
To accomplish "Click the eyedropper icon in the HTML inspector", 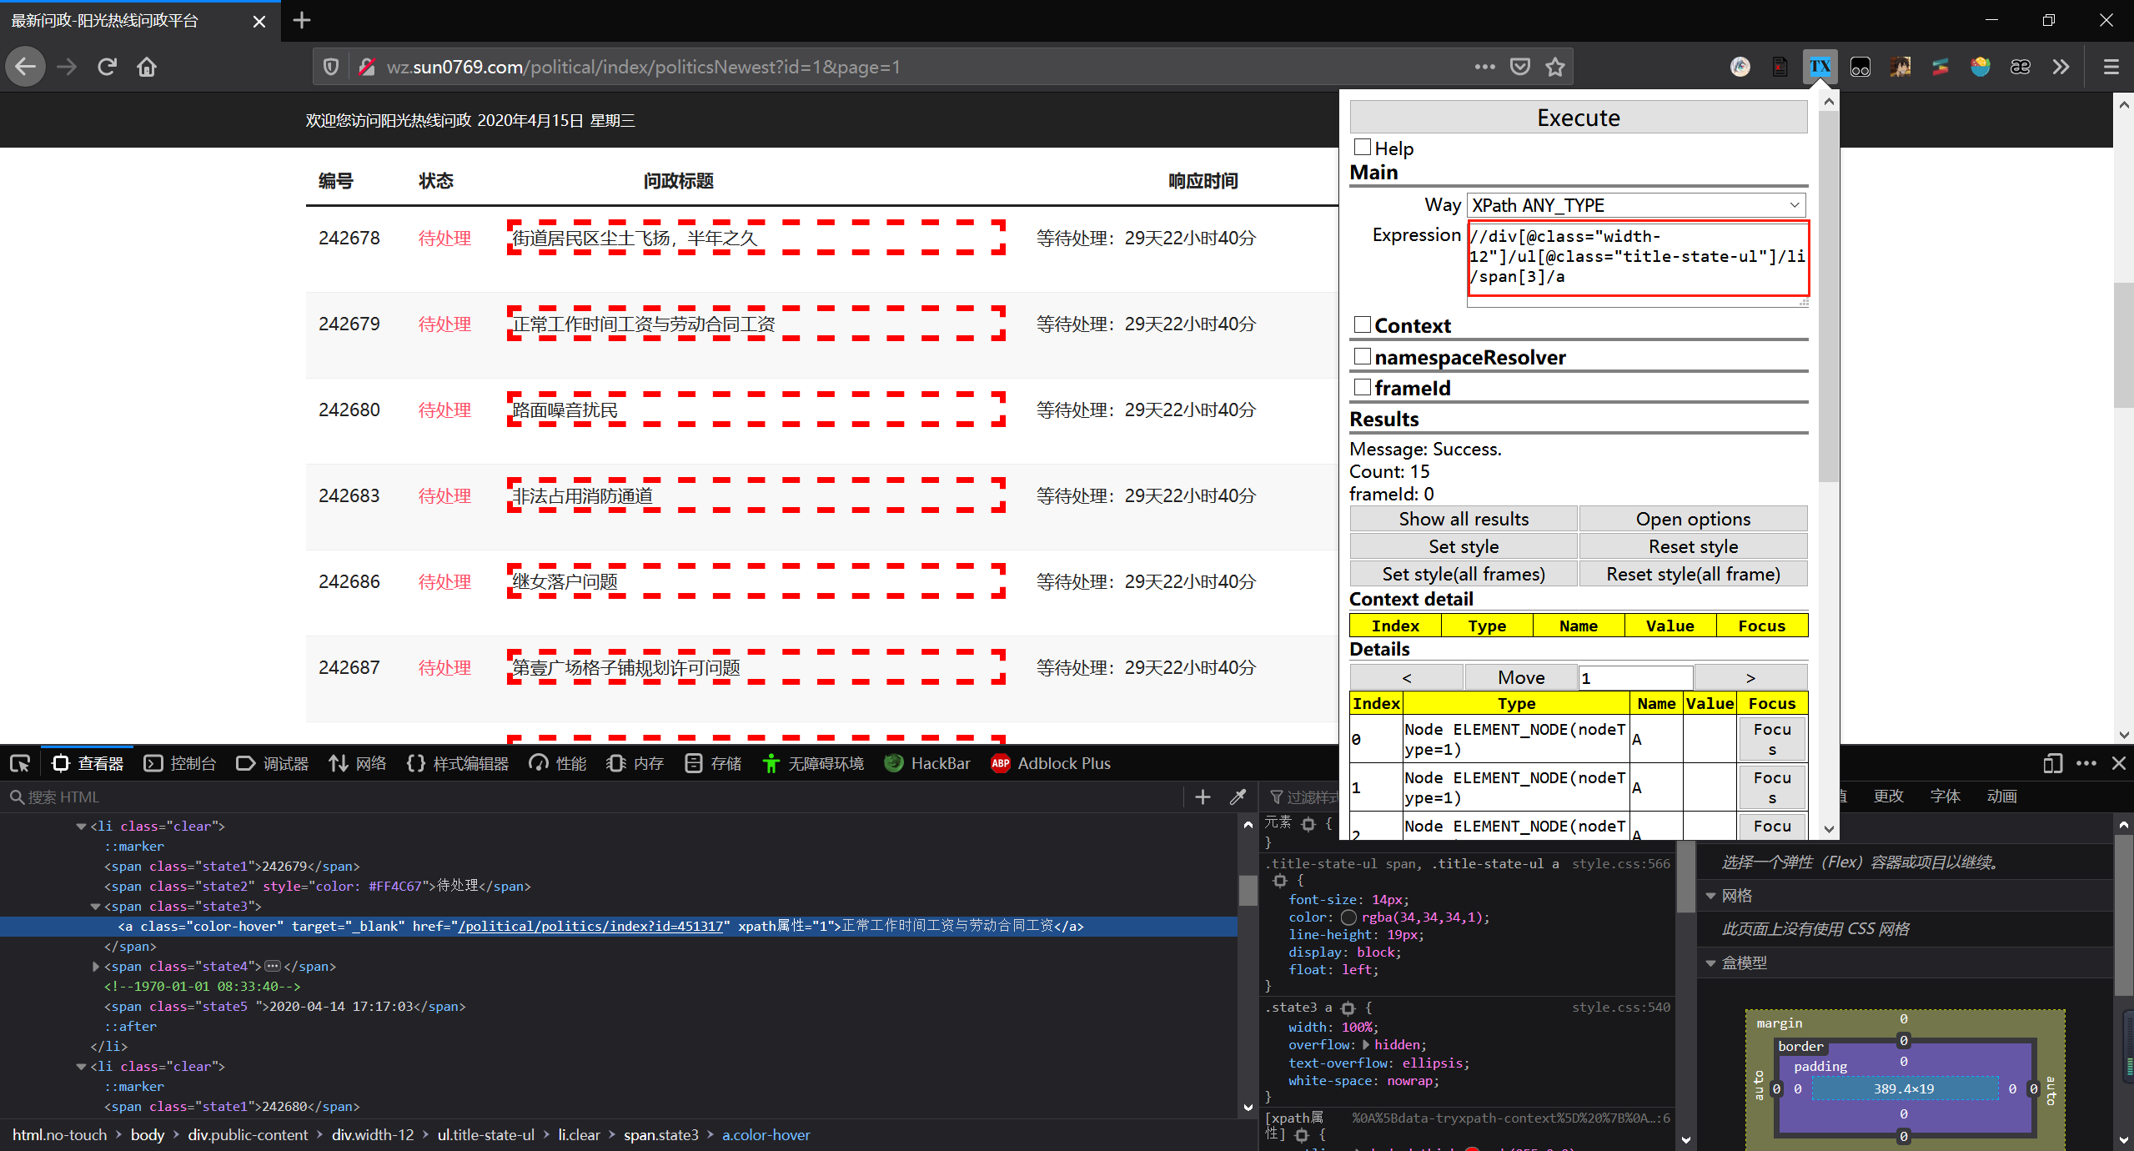I will click(x=1238, y=797).
